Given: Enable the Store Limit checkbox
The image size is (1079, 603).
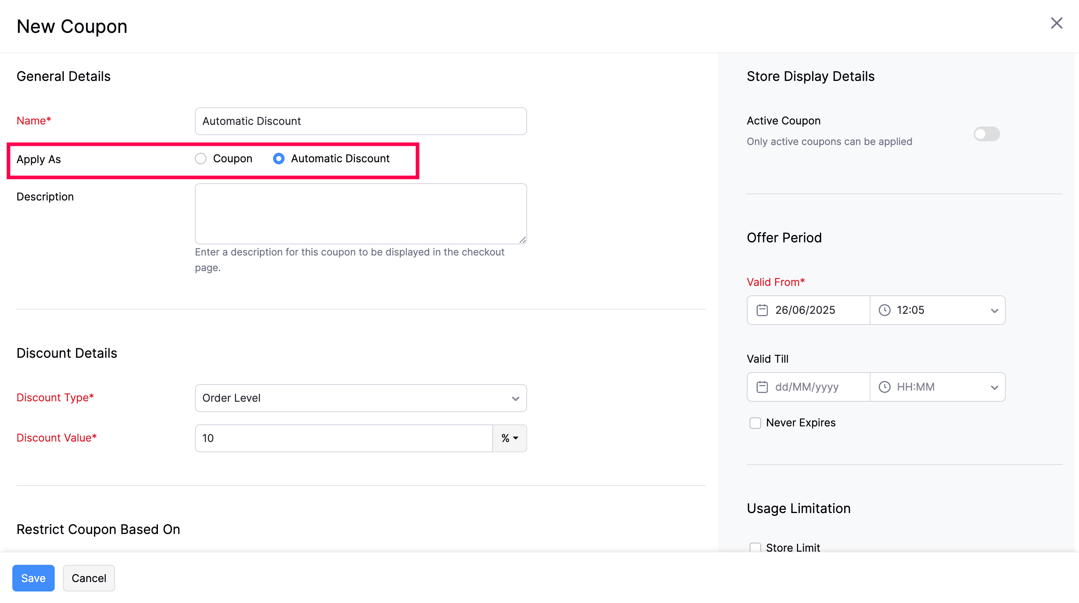Looking at the screenshot, I should (755, 548).
